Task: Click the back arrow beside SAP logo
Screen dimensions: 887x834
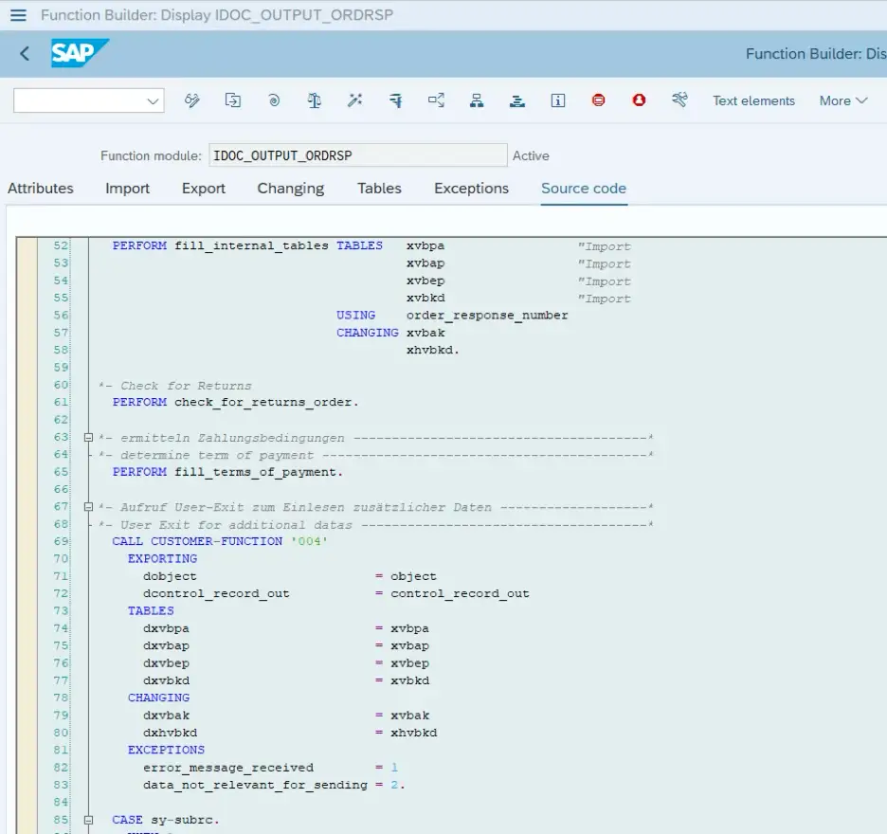Action: pos(25,54)
